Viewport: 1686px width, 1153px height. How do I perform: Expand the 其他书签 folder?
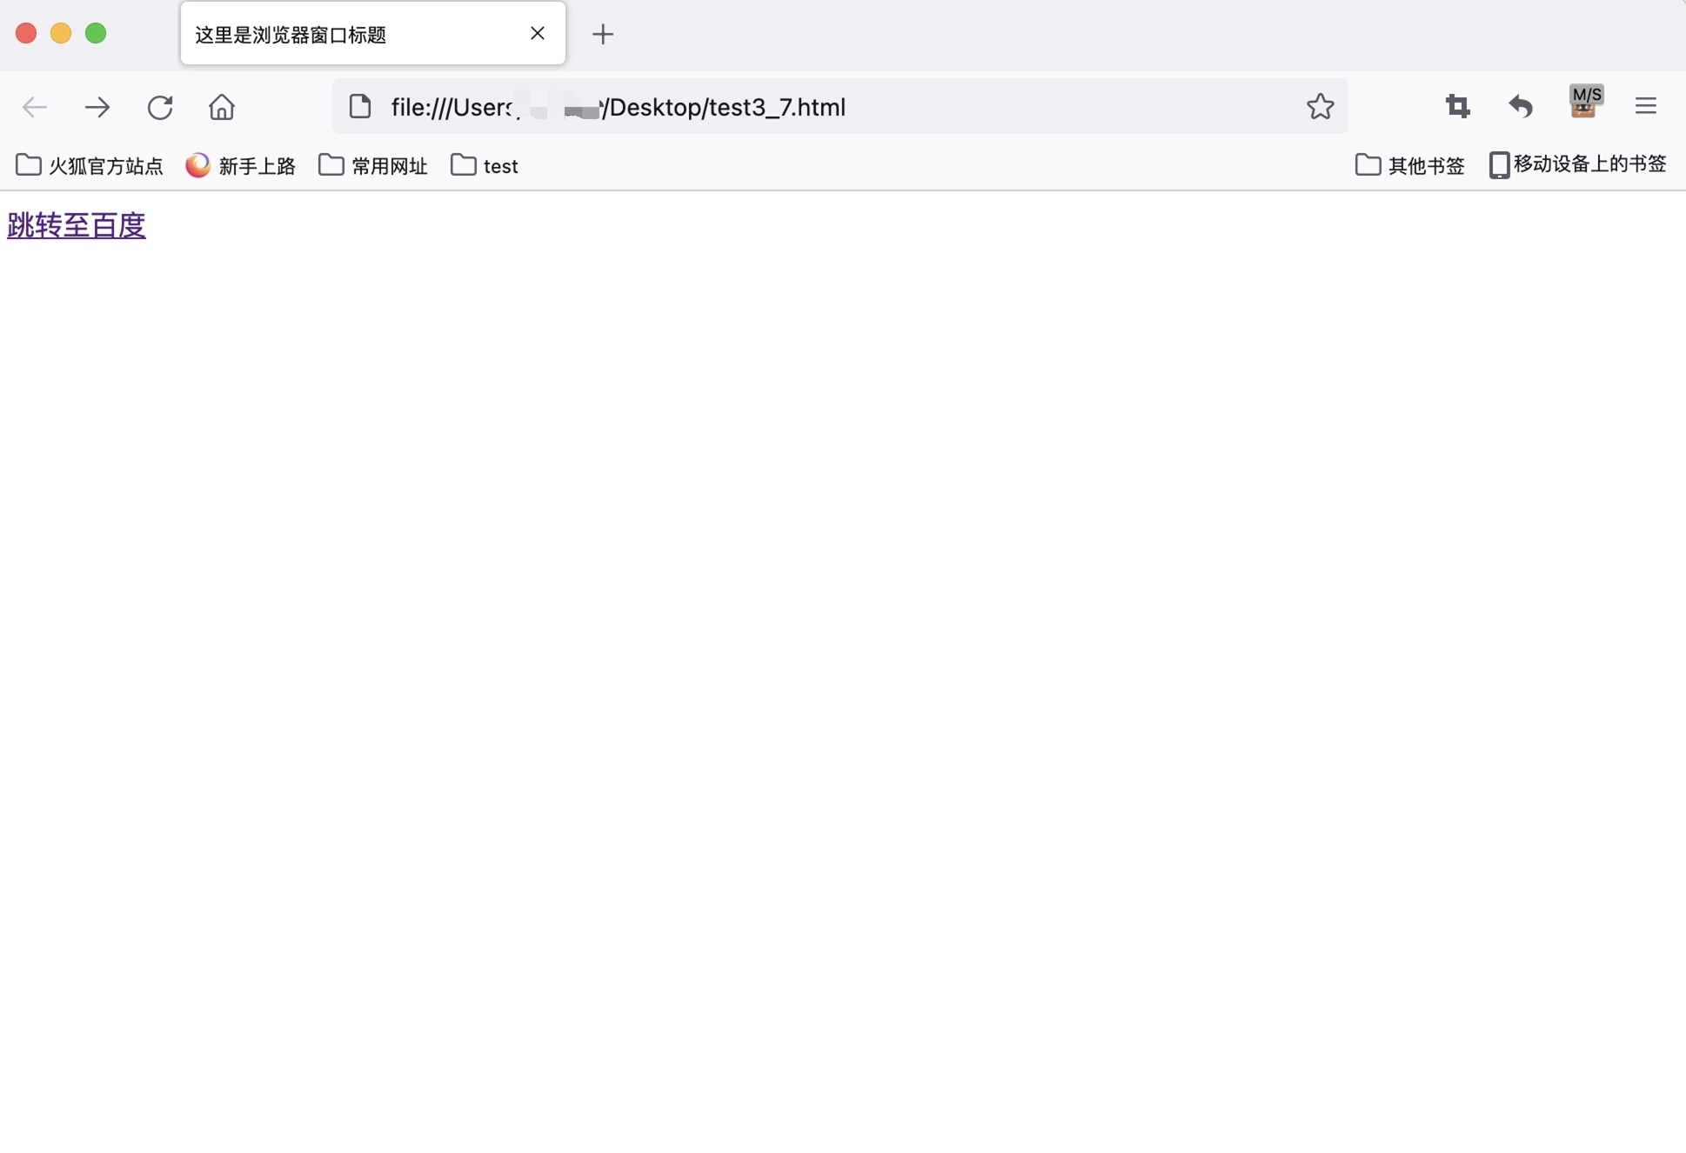(1410, 165)
